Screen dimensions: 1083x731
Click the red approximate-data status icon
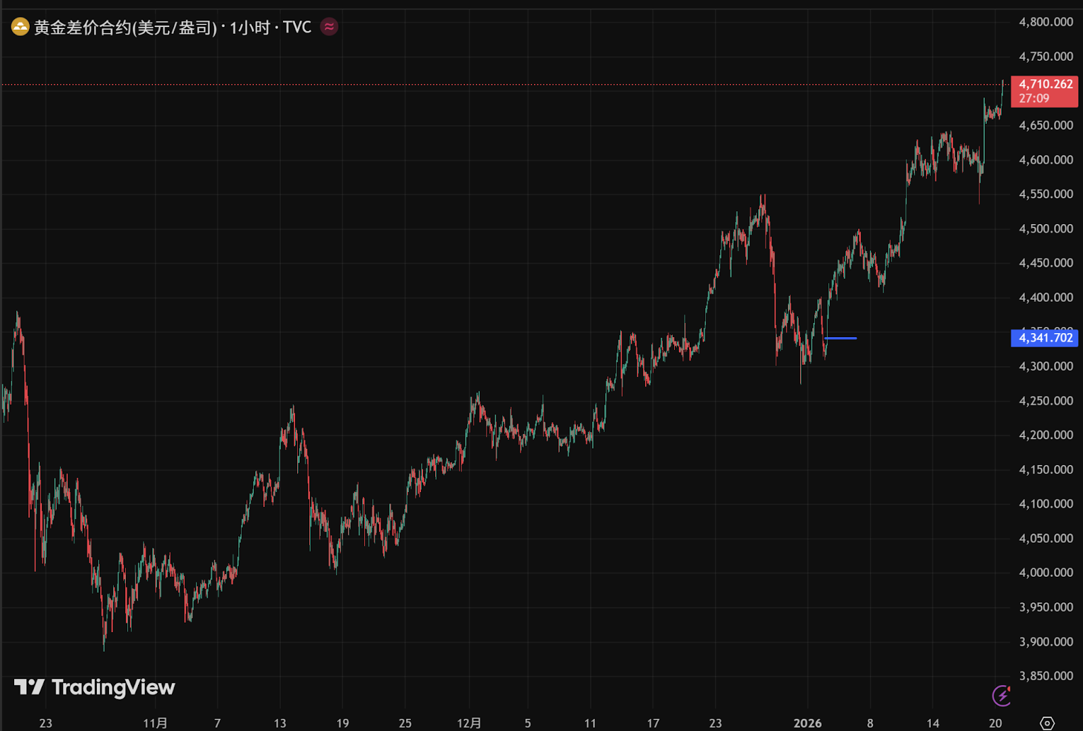329,27
